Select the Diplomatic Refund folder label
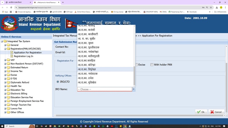Screen dimensions: 228x128 (x=20, y=82)
